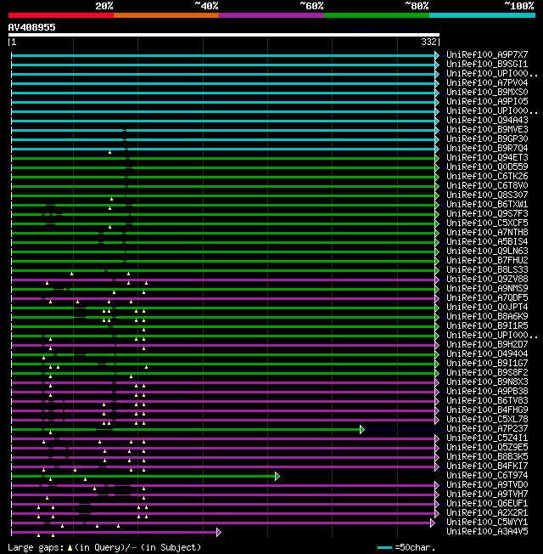
Task: View the UniRef100_A9NMS9 hit
Action: coord(487,288)
